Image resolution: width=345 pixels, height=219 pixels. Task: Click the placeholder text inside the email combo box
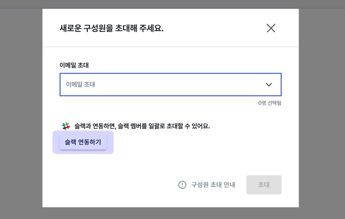(x=80, y=85)
